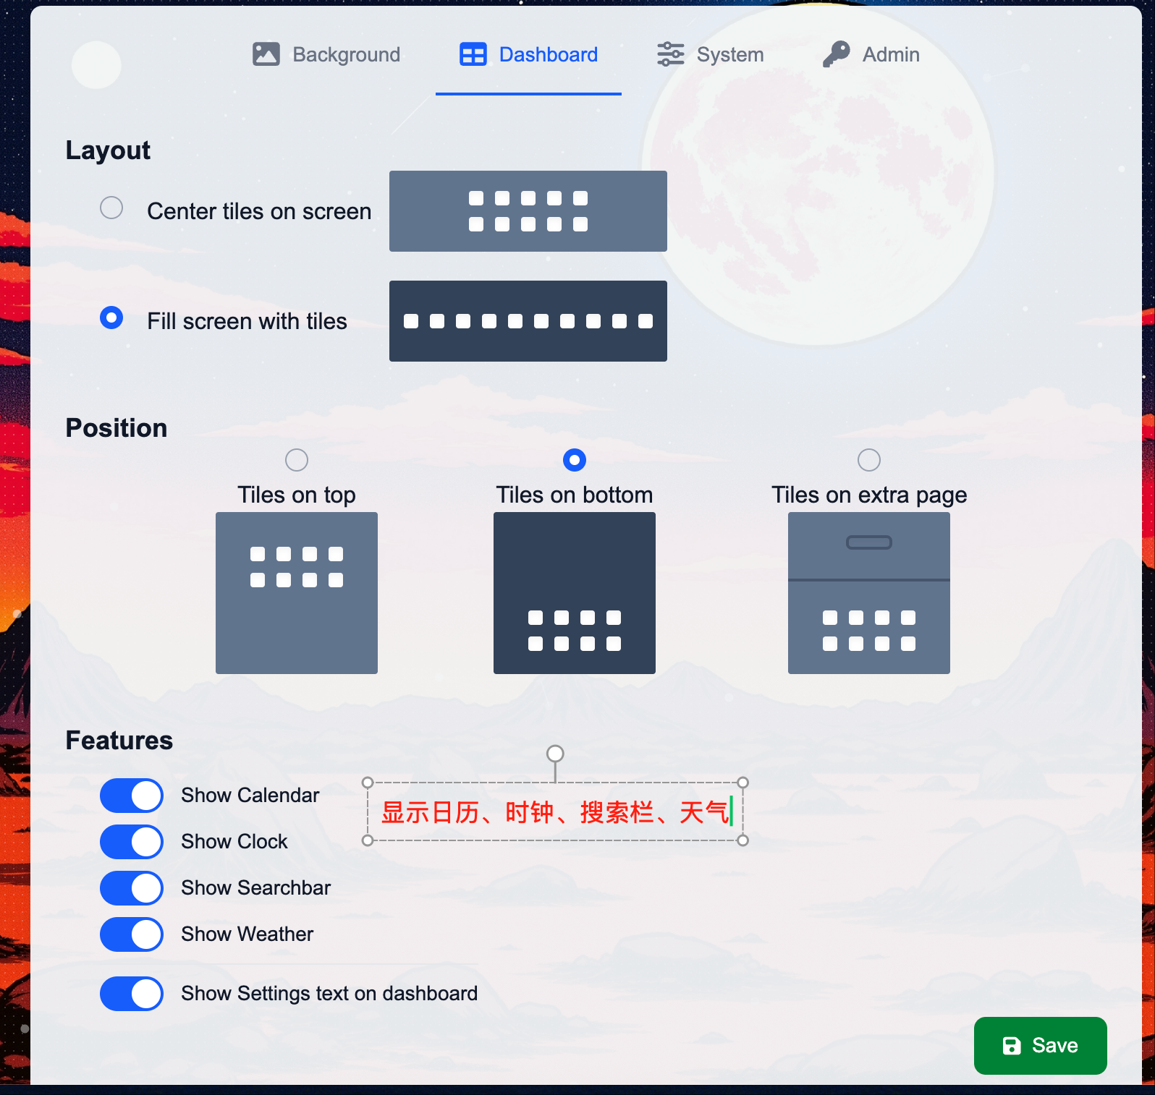
Task: Turn off the Show Clock switch
Action: (132, 842)
